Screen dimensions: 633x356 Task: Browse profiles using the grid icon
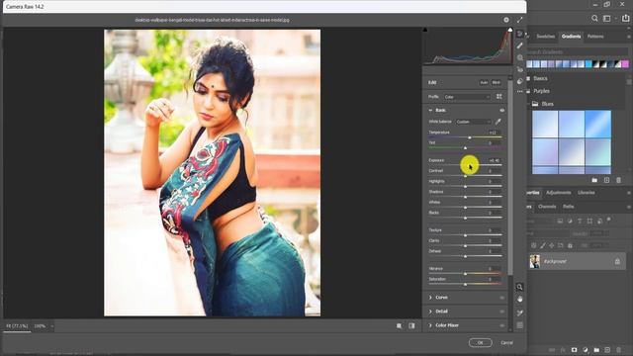click(499, 97)
